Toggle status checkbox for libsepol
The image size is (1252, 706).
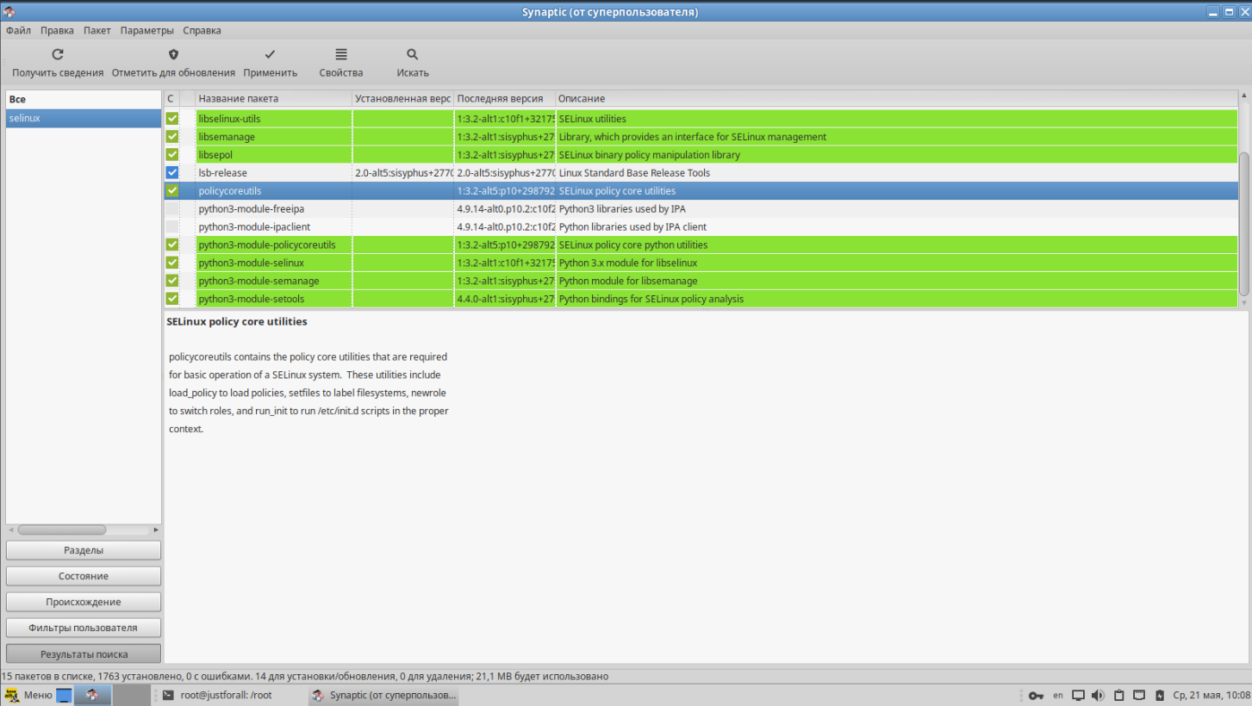pyautogui.click(x=172, y=155)
